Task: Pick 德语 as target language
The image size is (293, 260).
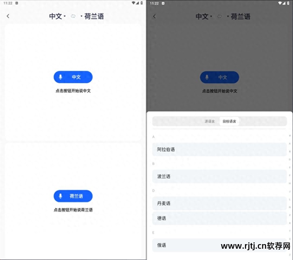Action: pyautogui.click(x=219, y=218)
